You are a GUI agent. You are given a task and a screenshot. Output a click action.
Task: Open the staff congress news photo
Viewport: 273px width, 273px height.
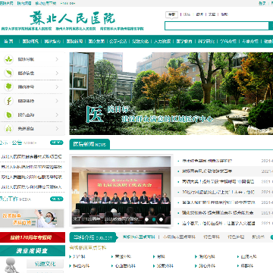point(121,190)
